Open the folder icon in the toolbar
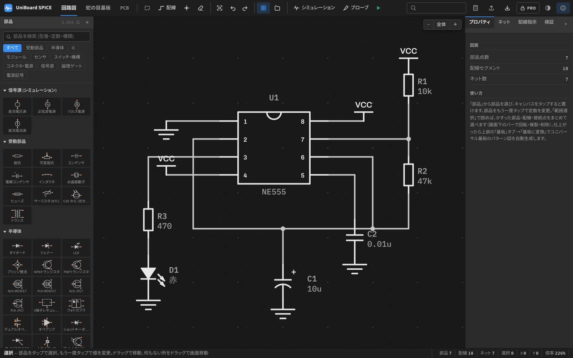573x358 pixels. tap(277, 8)
